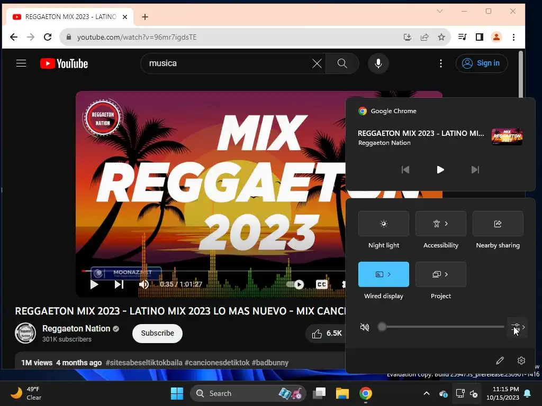This screenshot has width=542, height=406.
Task: Next track in quick settings media card
Action: click(x=475, y=170)
